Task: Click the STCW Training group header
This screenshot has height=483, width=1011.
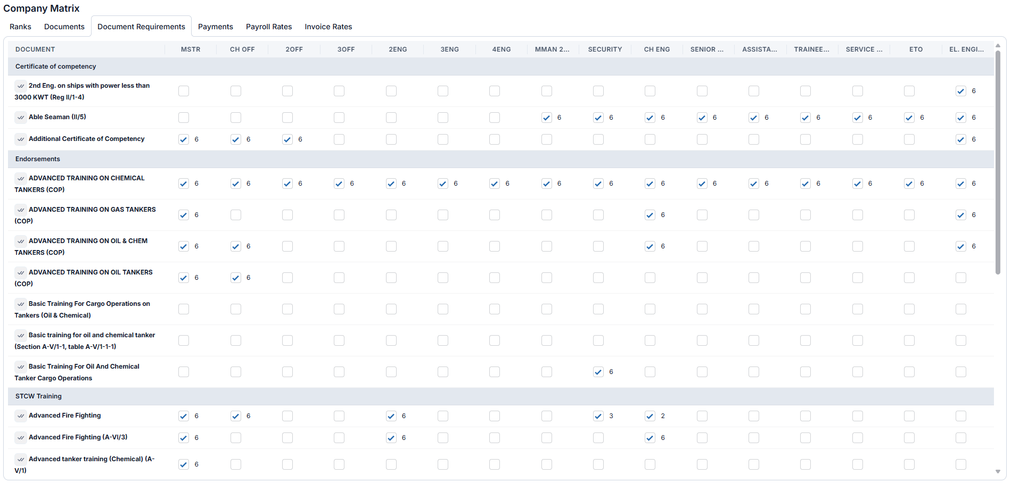Action: coord(501,396)
